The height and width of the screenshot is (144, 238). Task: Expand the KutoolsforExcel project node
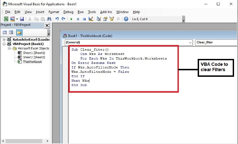pyautogui.click(x=4, y=40)
